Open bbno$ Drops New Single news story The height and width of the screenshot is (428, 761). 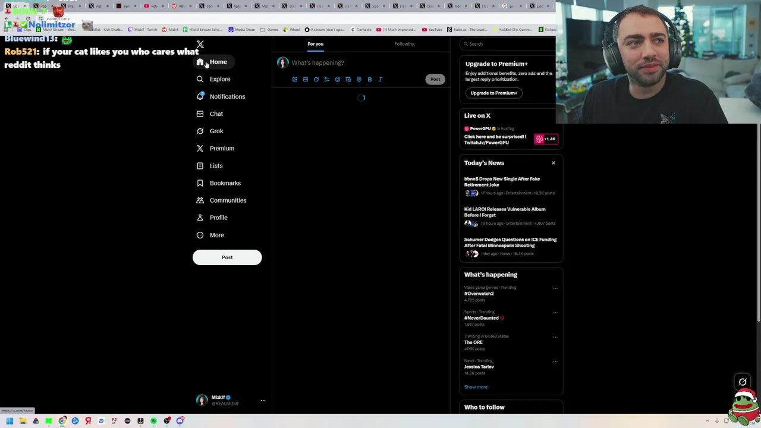coord(510,185)
